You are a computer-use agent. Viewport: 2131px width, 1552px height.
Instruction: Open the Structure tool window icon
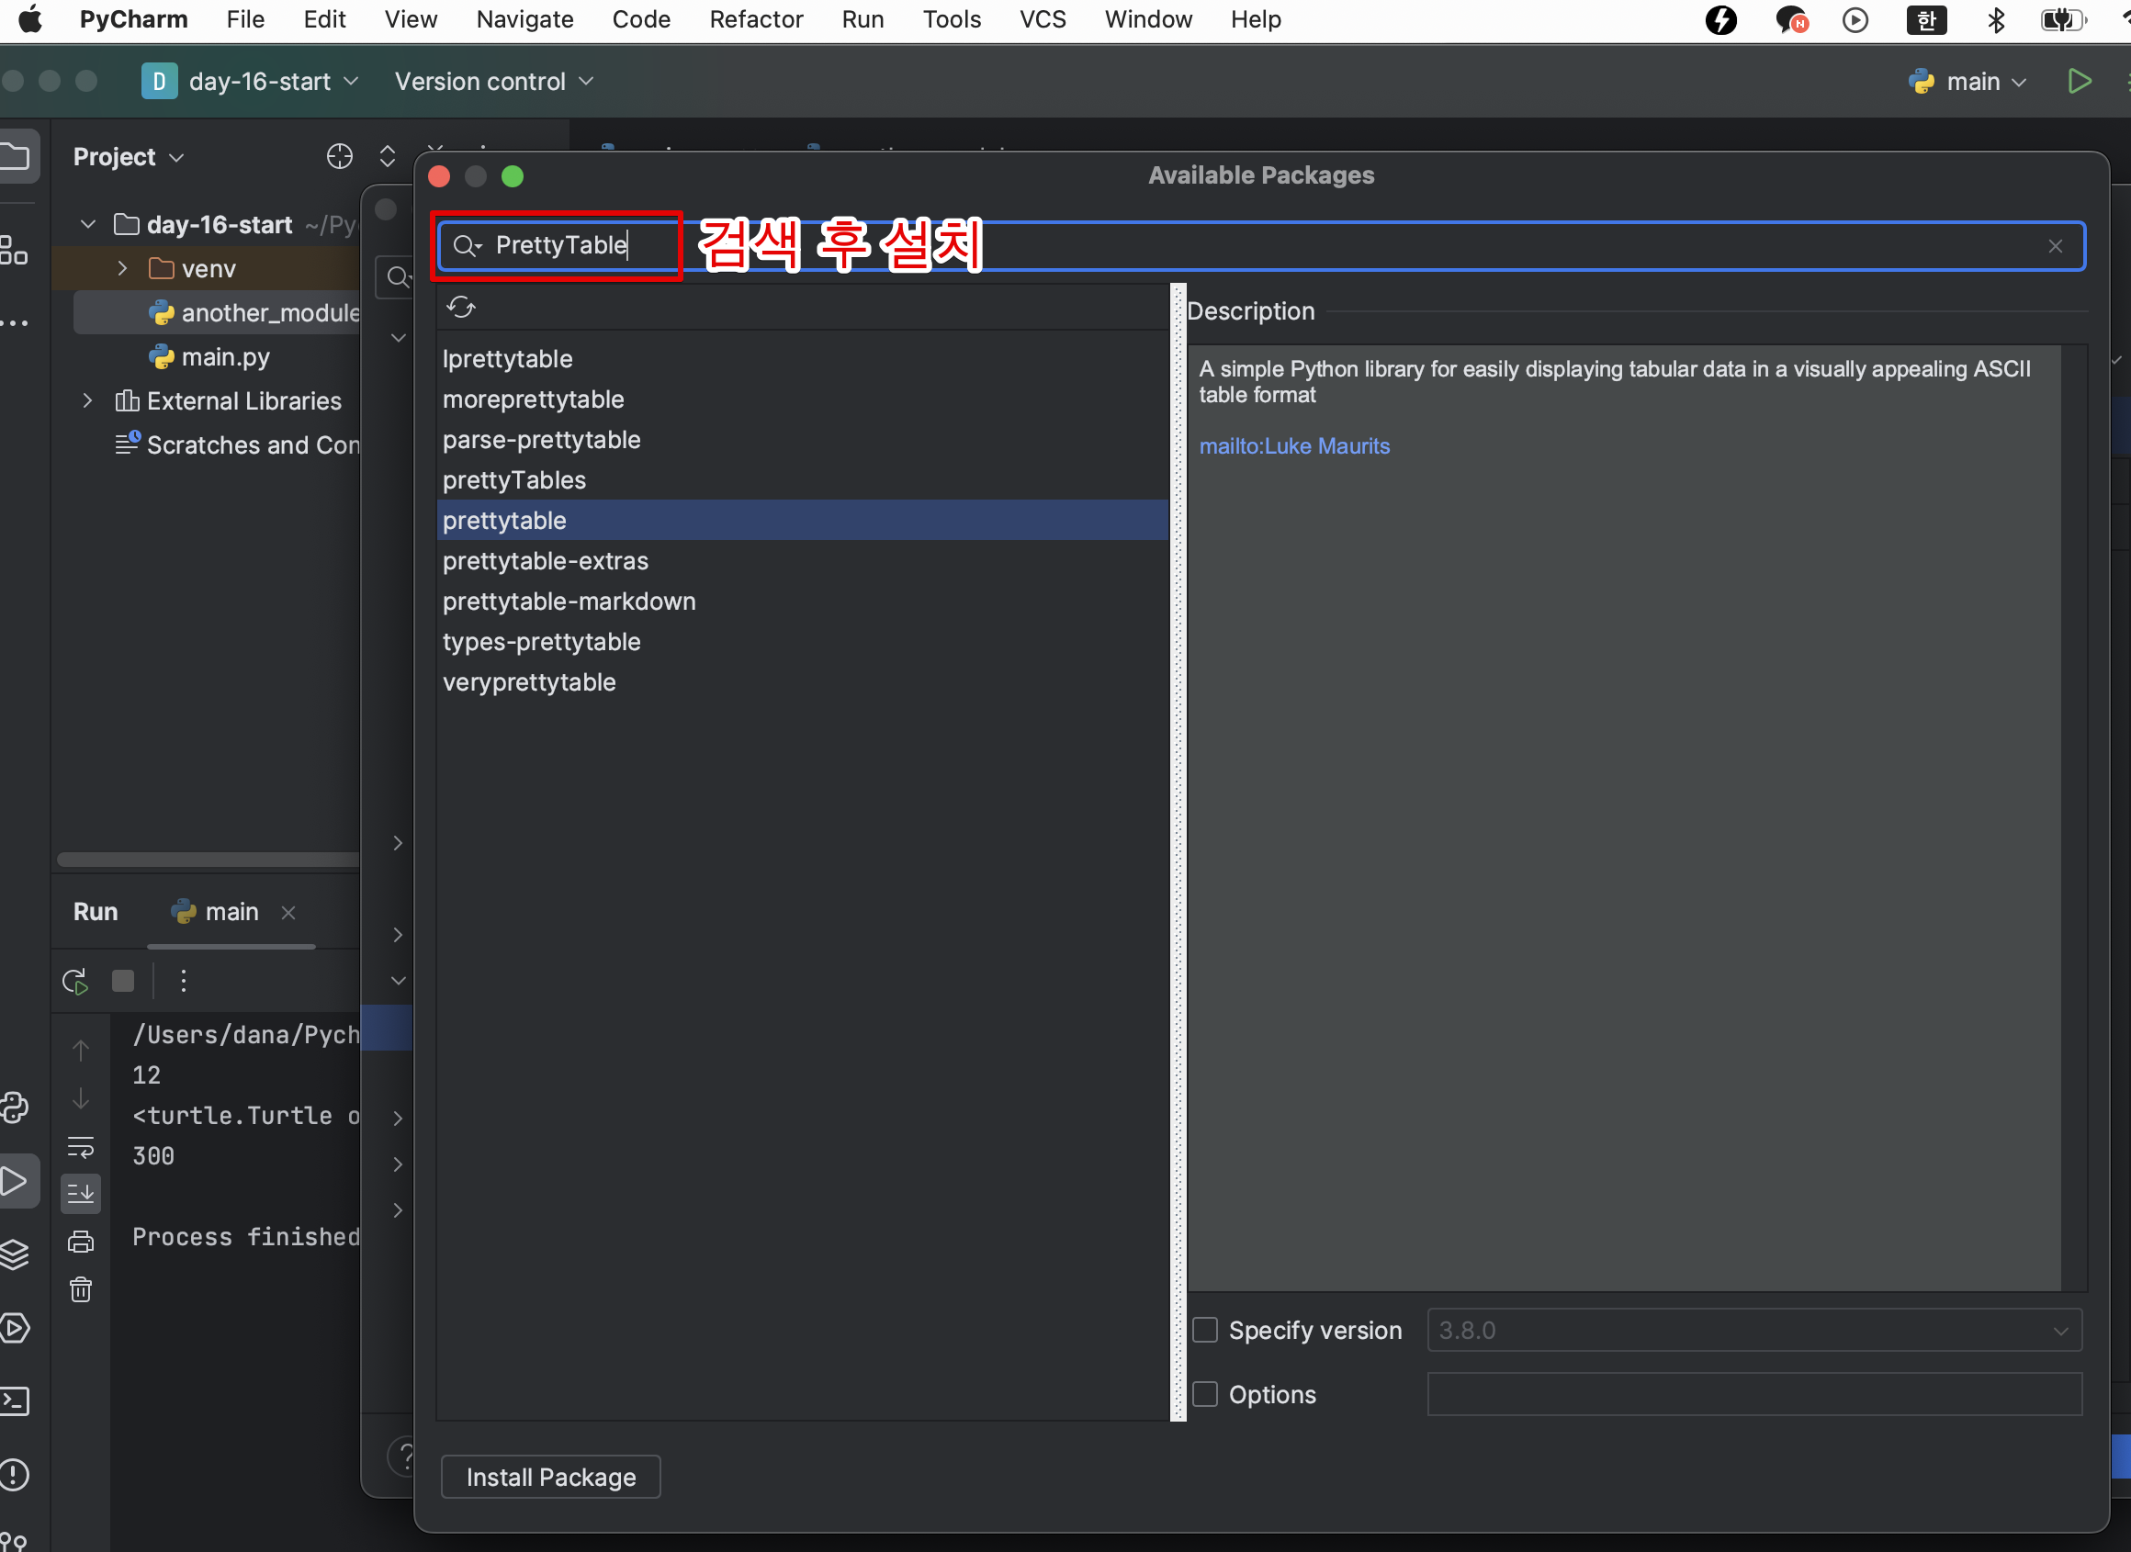point(14,250)
